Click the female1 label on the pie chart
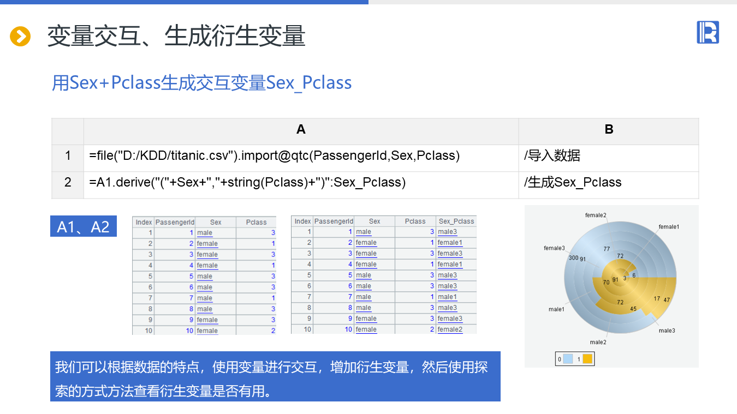This screenshot has width=737, height=414. click(x=669, y=227)
